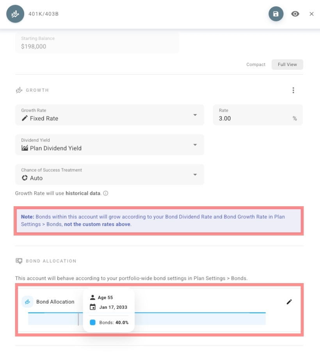Switch to Full View

[x=287, y=64]
